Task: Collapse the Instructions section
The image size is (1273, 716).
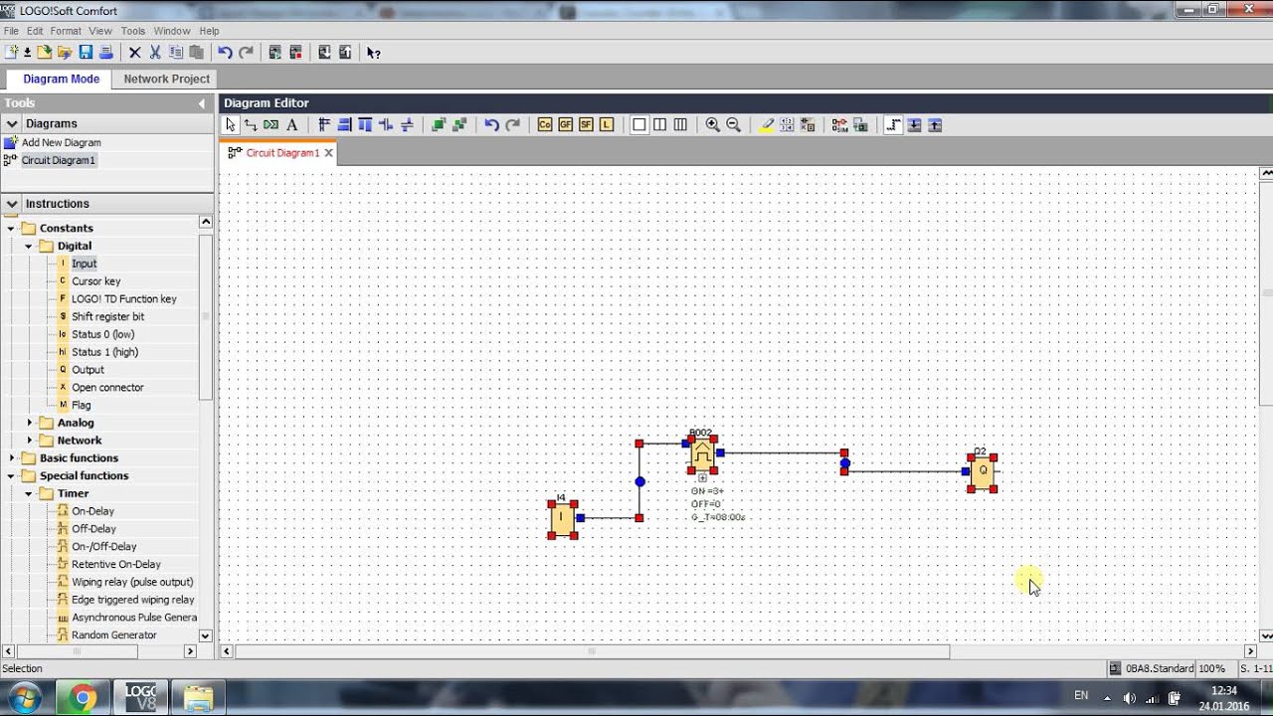Action: coord(12,203)
